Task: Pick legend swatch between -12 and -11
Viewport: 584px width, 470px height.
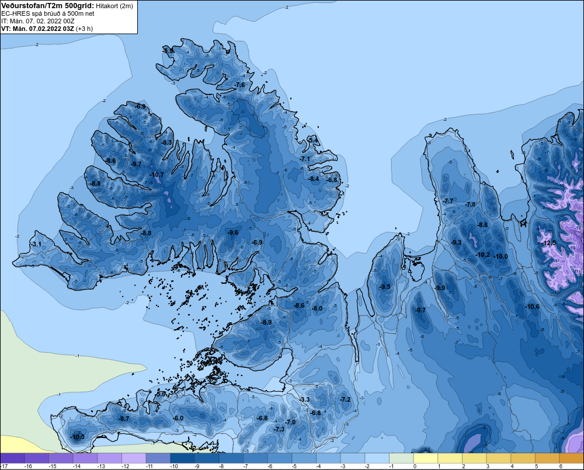Action: coord(134,458)
